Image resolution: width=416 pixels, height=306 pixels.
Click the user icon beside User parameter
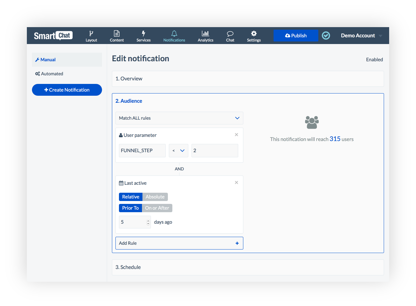[x=121, y=135]
